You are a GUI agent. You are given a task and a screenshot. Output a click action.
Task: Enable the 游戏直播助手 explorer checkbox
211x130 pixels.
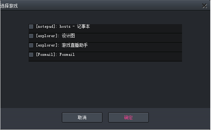(31, 45)
